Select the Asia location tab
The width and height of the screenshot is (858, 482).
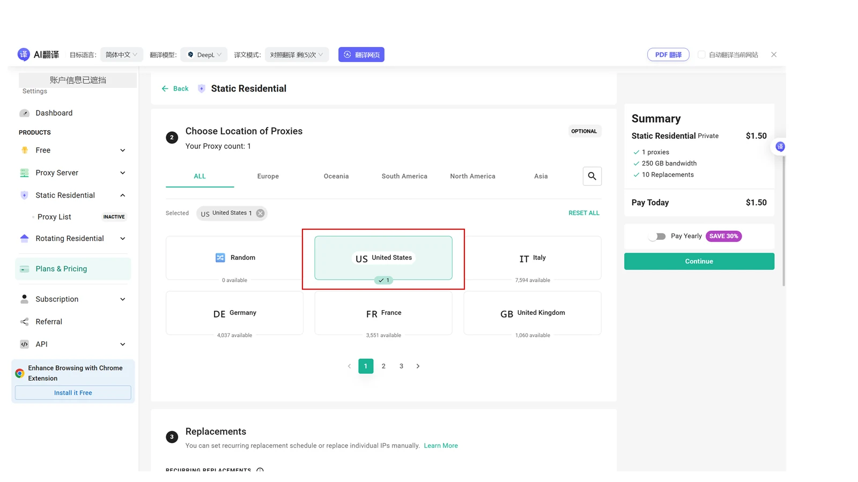(541, 176)
